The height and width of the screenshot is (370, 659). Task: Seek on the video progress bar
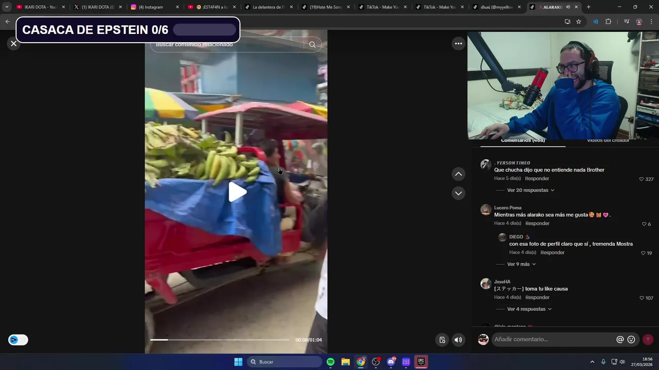pyautogui.click(x=220, y=340)
